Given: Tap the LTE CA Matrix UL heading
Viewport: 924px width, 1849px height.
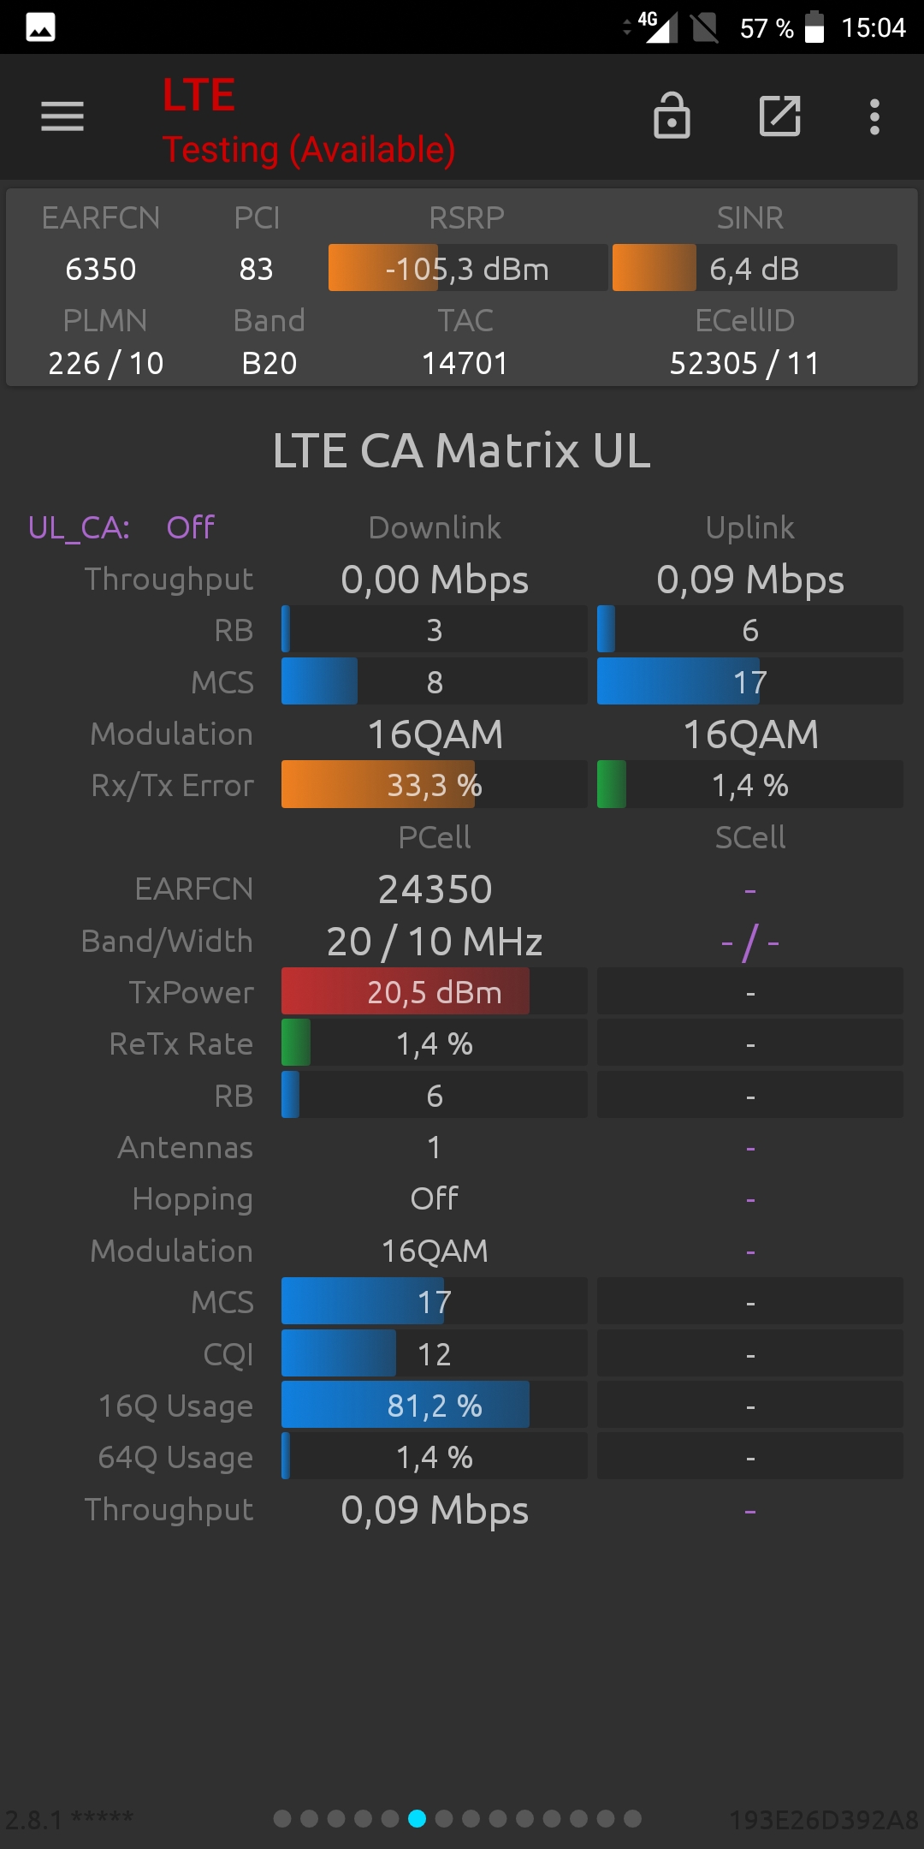Looking at the screenshot, I should click(x=462, y=450).
